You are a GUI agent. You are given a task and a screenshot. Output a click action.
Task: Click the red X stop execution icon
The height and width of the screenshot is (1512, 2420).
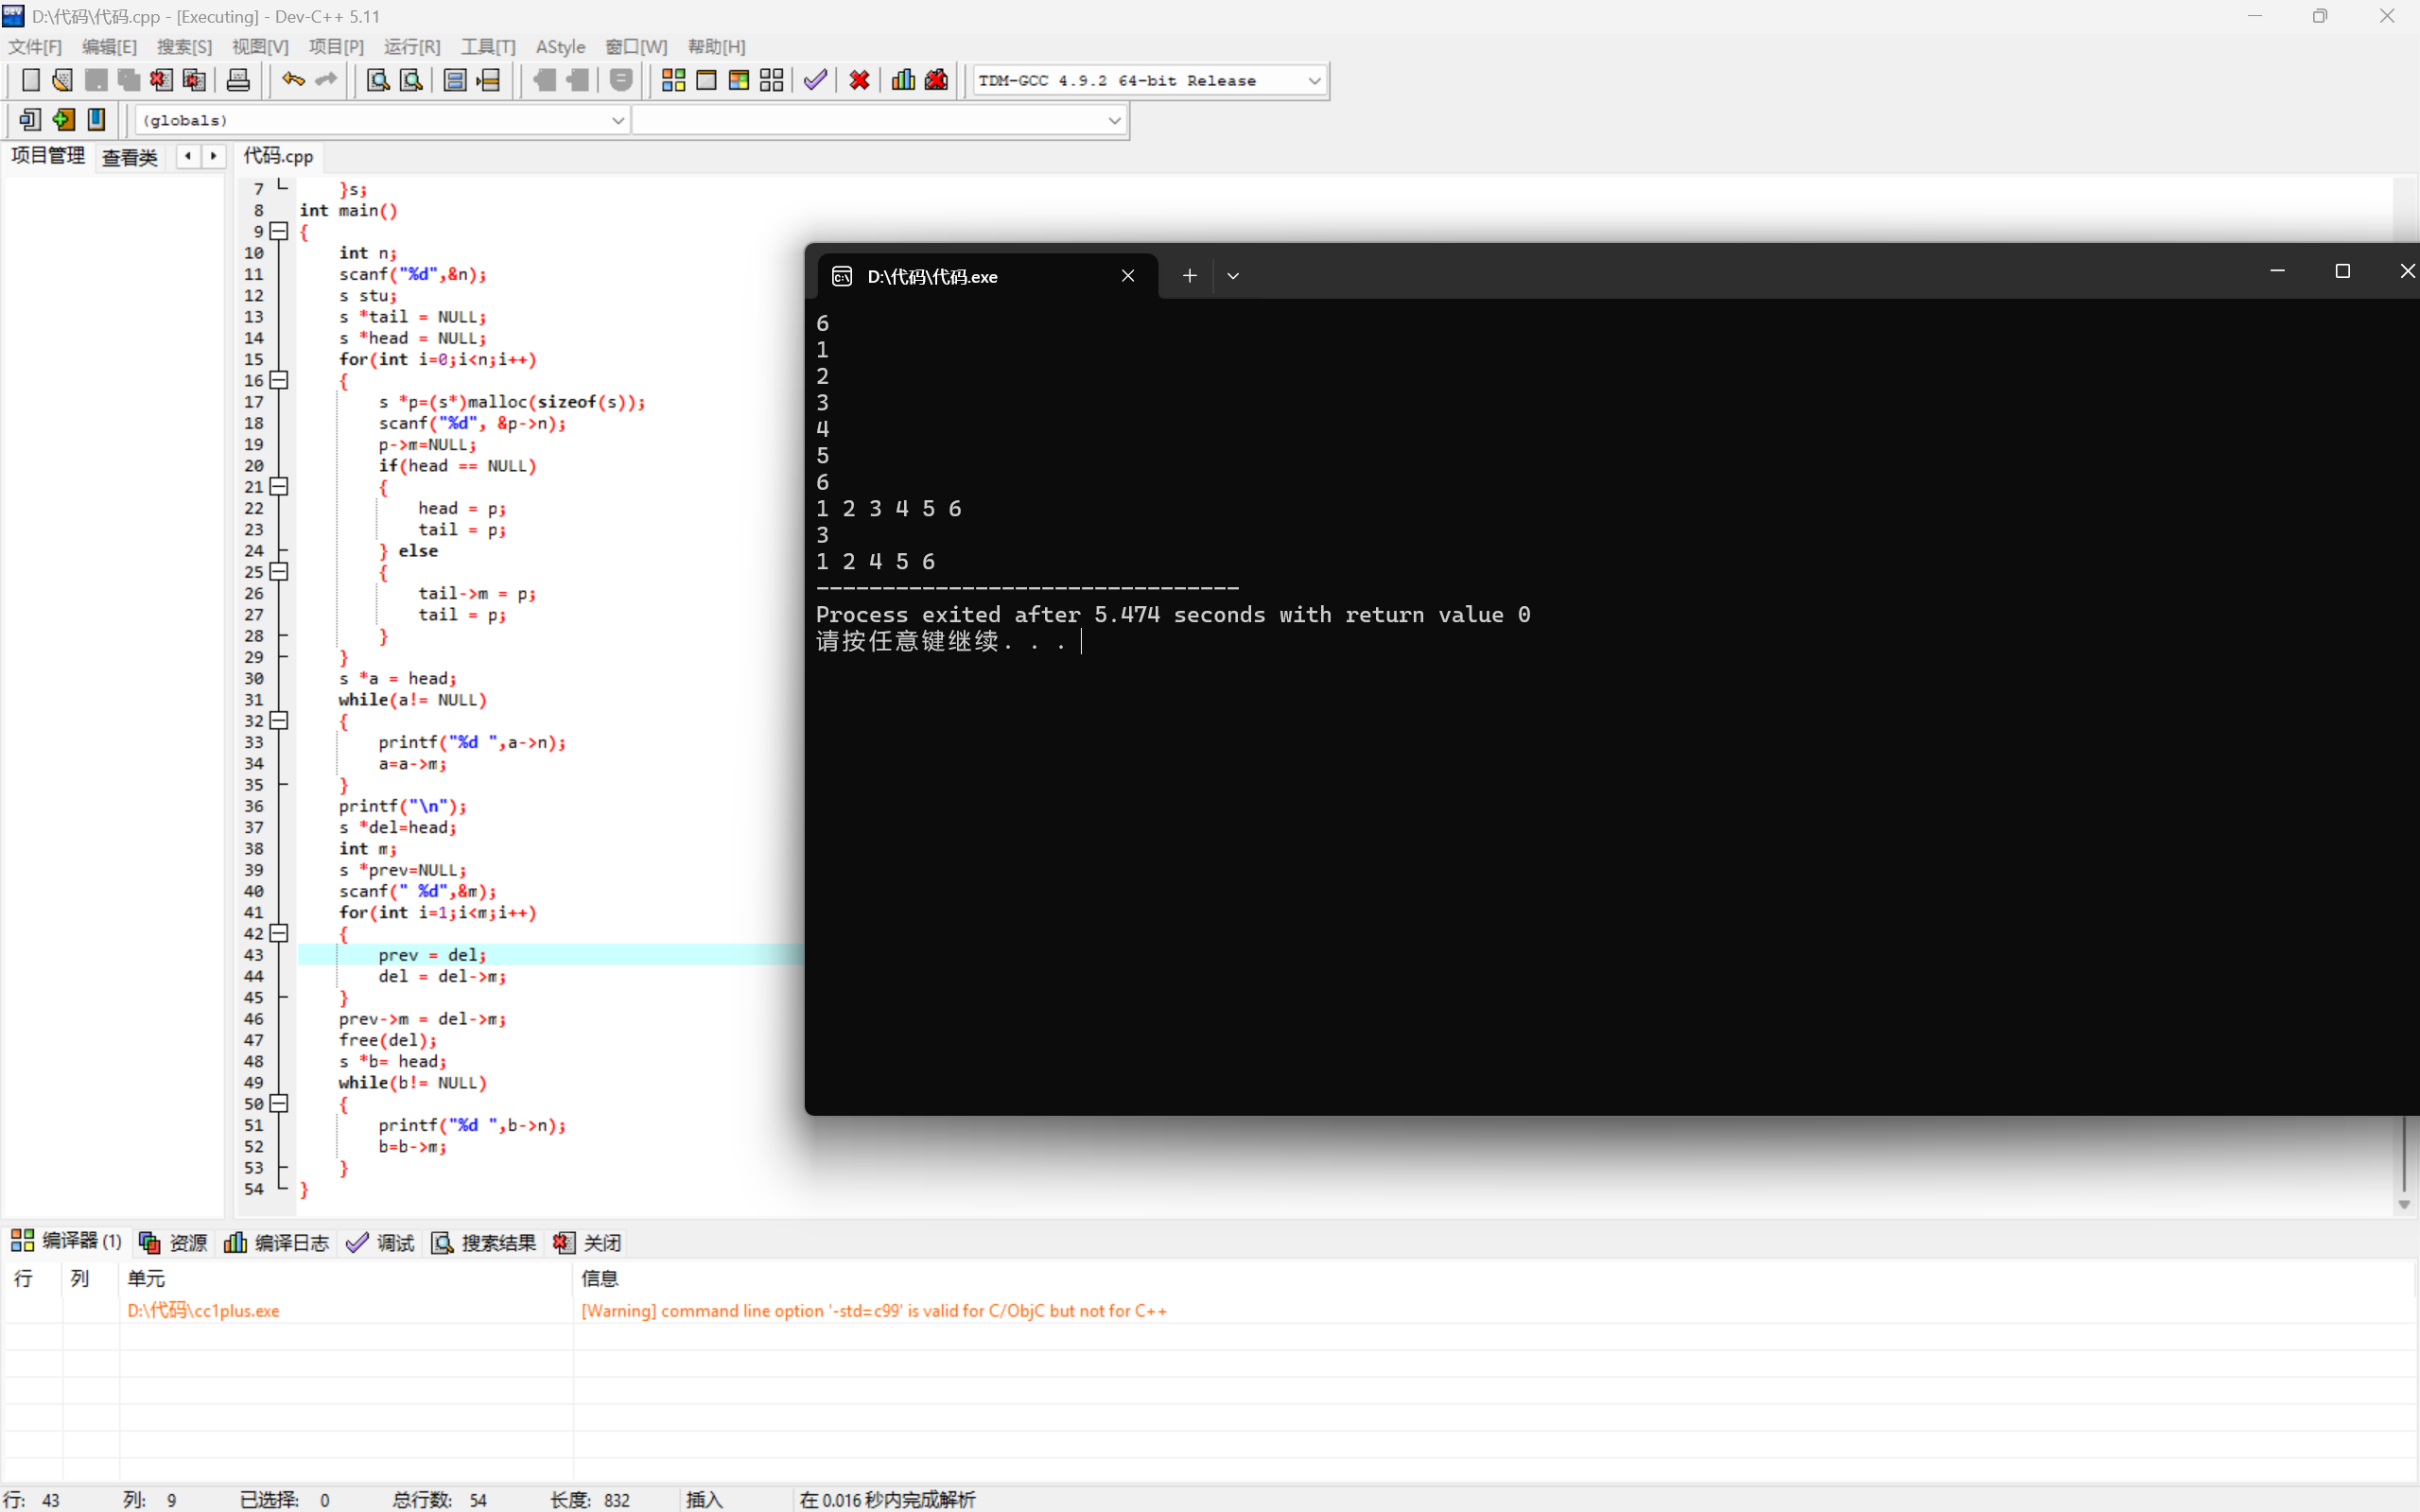(859, 80)
